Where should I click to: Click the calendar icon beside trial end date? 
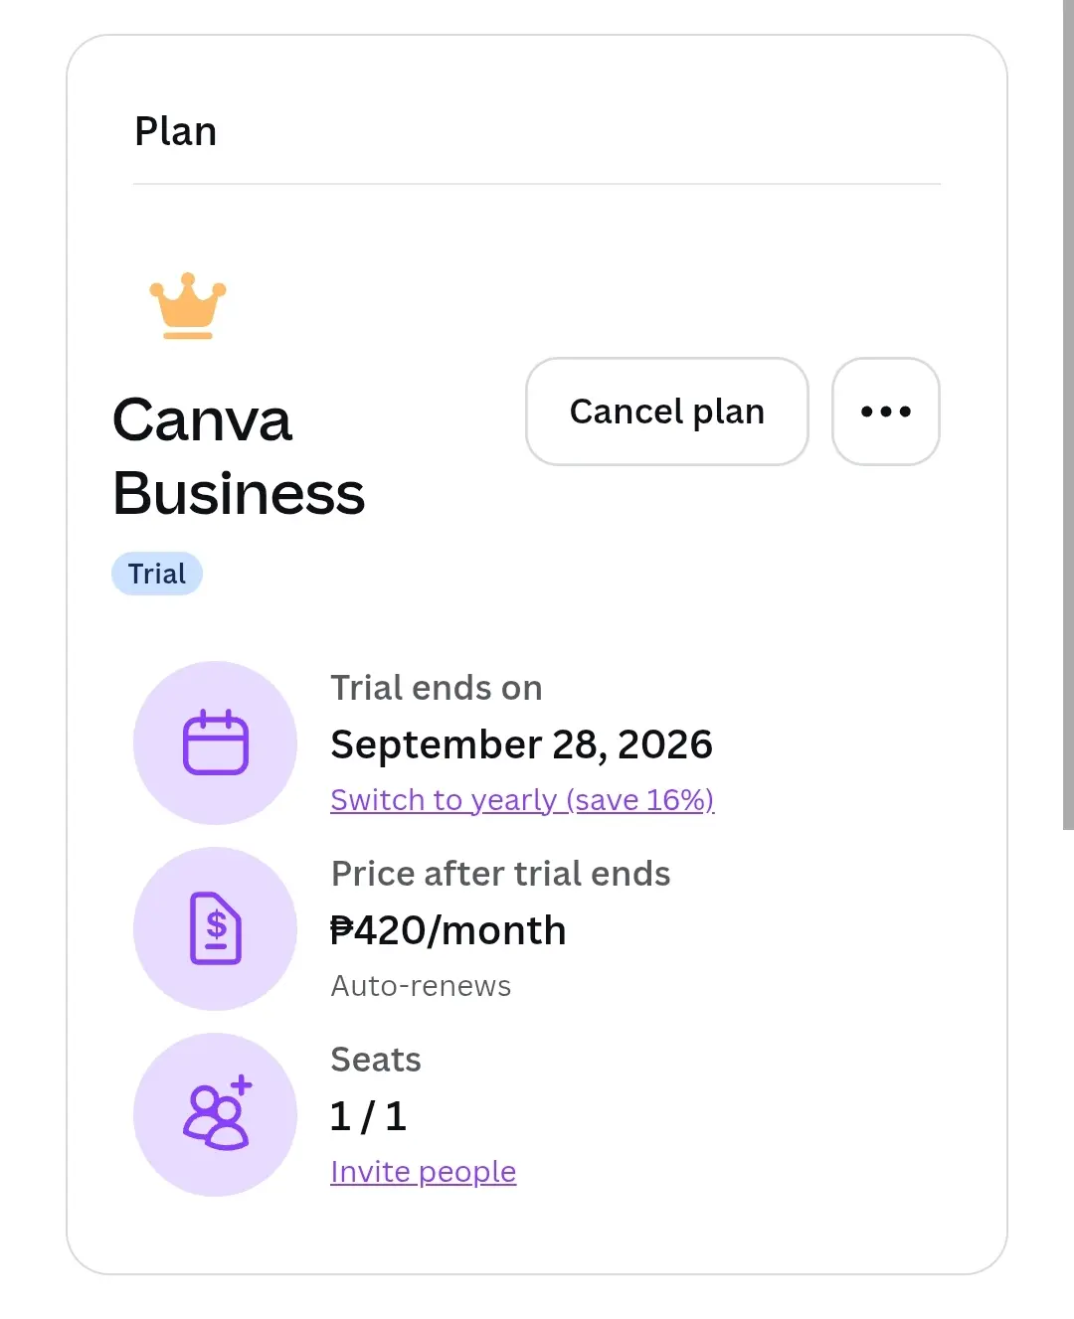215,742
